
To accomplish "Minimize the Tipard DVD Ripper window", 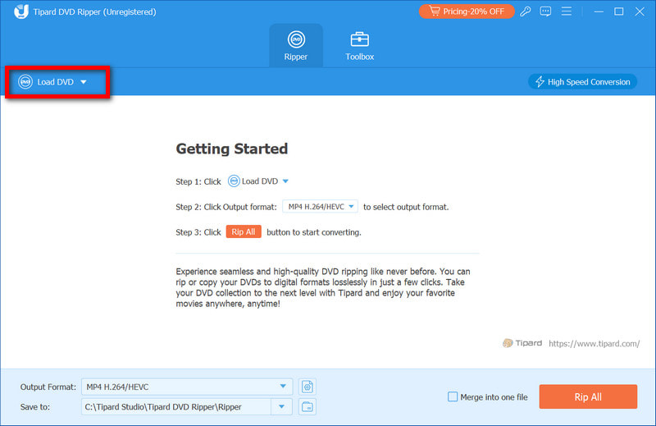I will point(599,11).
